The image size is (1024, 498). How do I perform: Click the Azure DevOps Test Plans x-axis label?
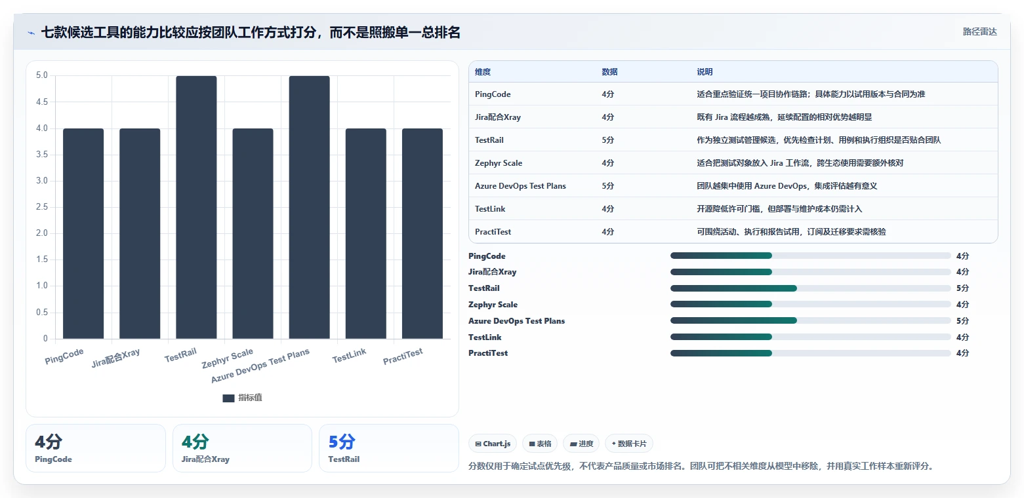260,366
